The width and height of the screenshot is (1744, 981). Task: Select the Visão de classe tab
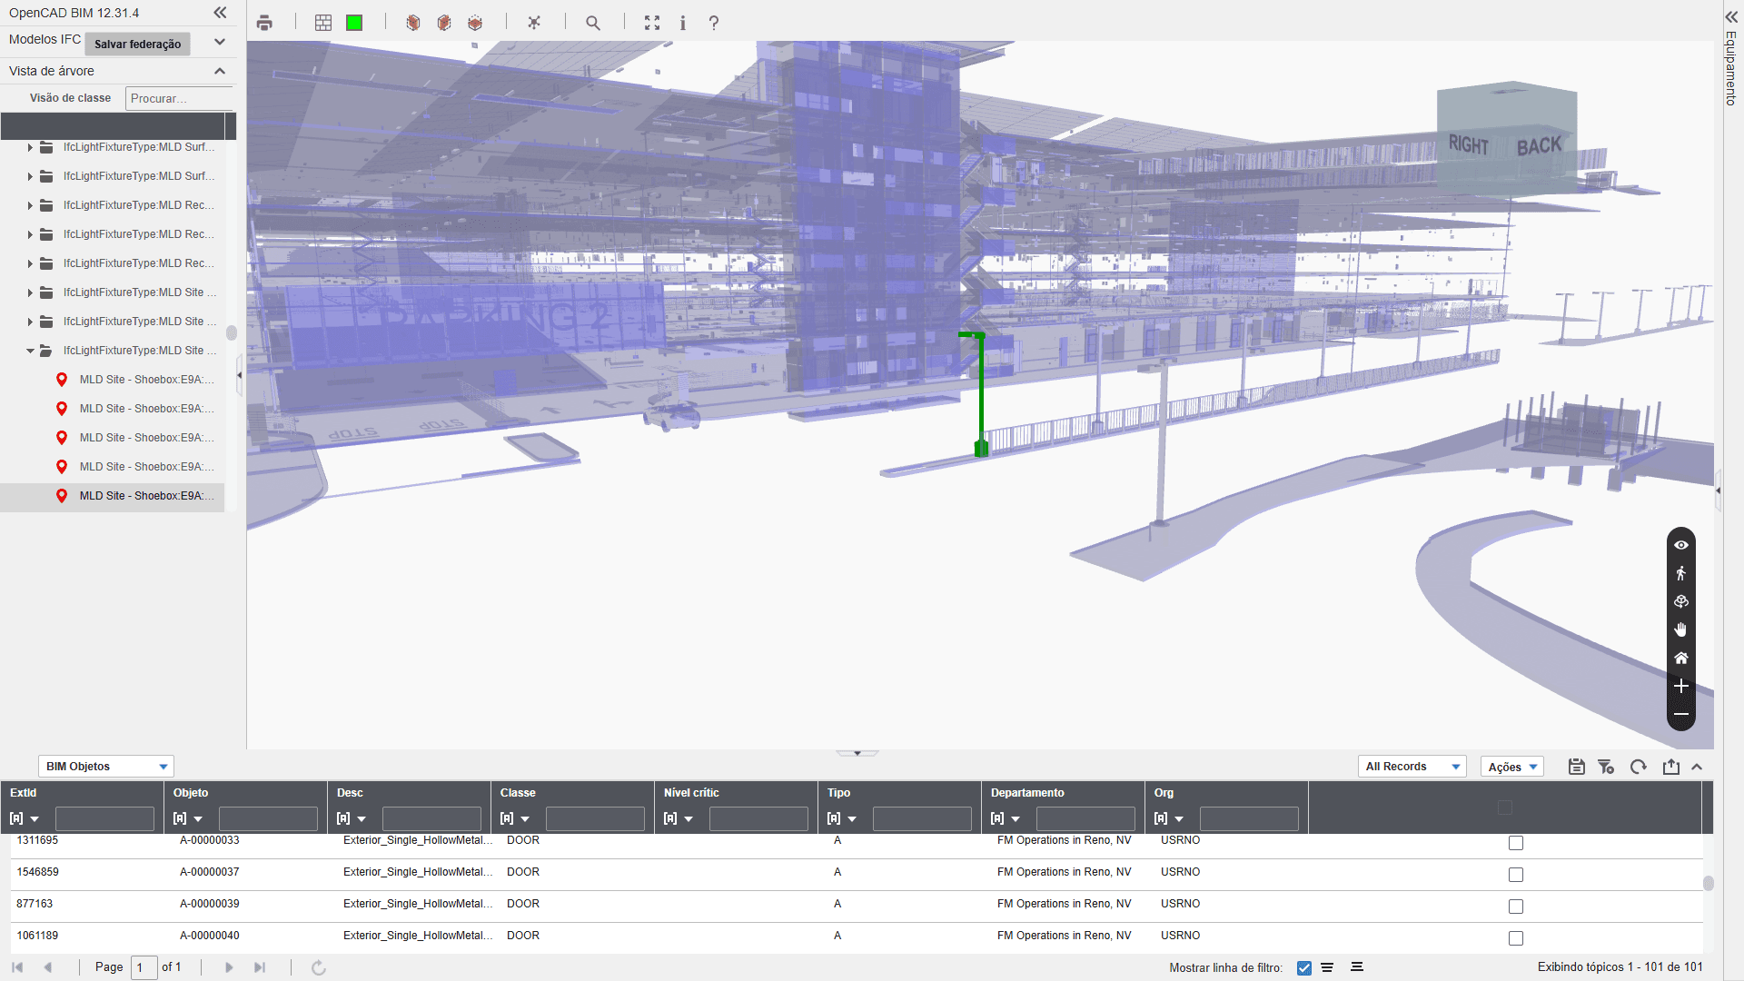[x=70, y=98]
